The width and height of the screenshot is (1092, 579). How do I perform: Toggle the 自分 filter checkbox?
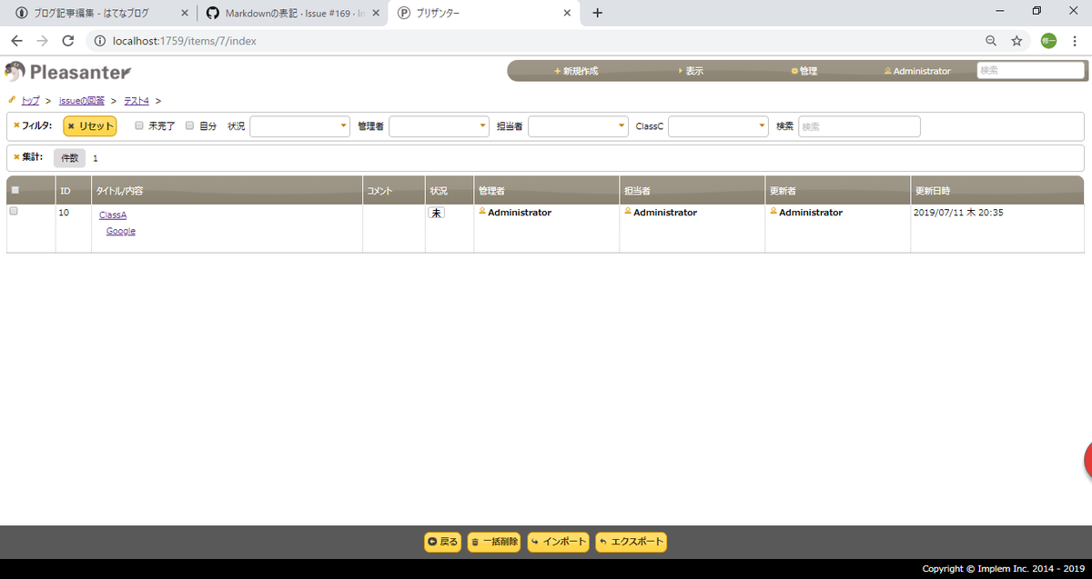pos(190,126)
